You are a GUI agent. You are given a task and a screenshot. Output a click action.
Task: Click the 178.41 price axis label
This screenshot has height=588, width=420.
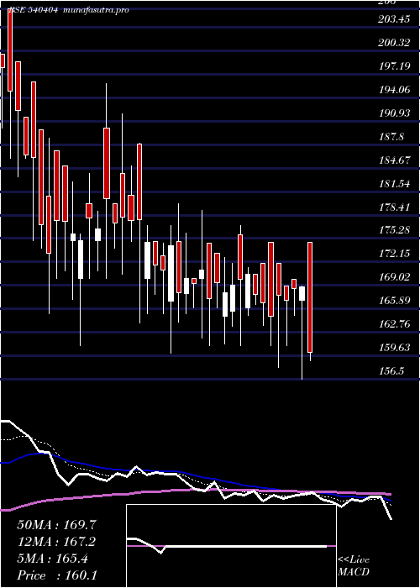(394, 207)
